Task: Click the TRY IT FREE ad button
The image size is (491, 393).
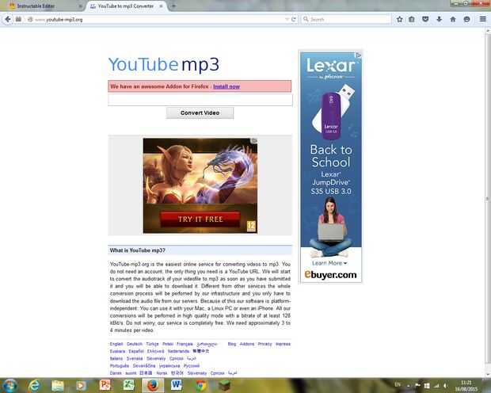Action: (200, 219)
